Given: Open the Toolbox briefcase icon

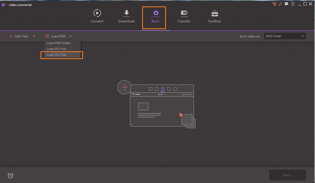Looking at the screenshot, I should [214, 16].
